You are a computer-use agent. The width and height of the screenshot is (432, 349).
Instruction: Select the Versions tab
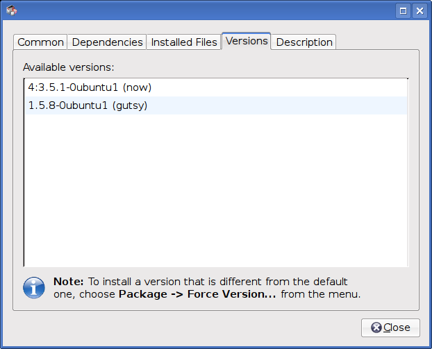click(x=247, y=41)
